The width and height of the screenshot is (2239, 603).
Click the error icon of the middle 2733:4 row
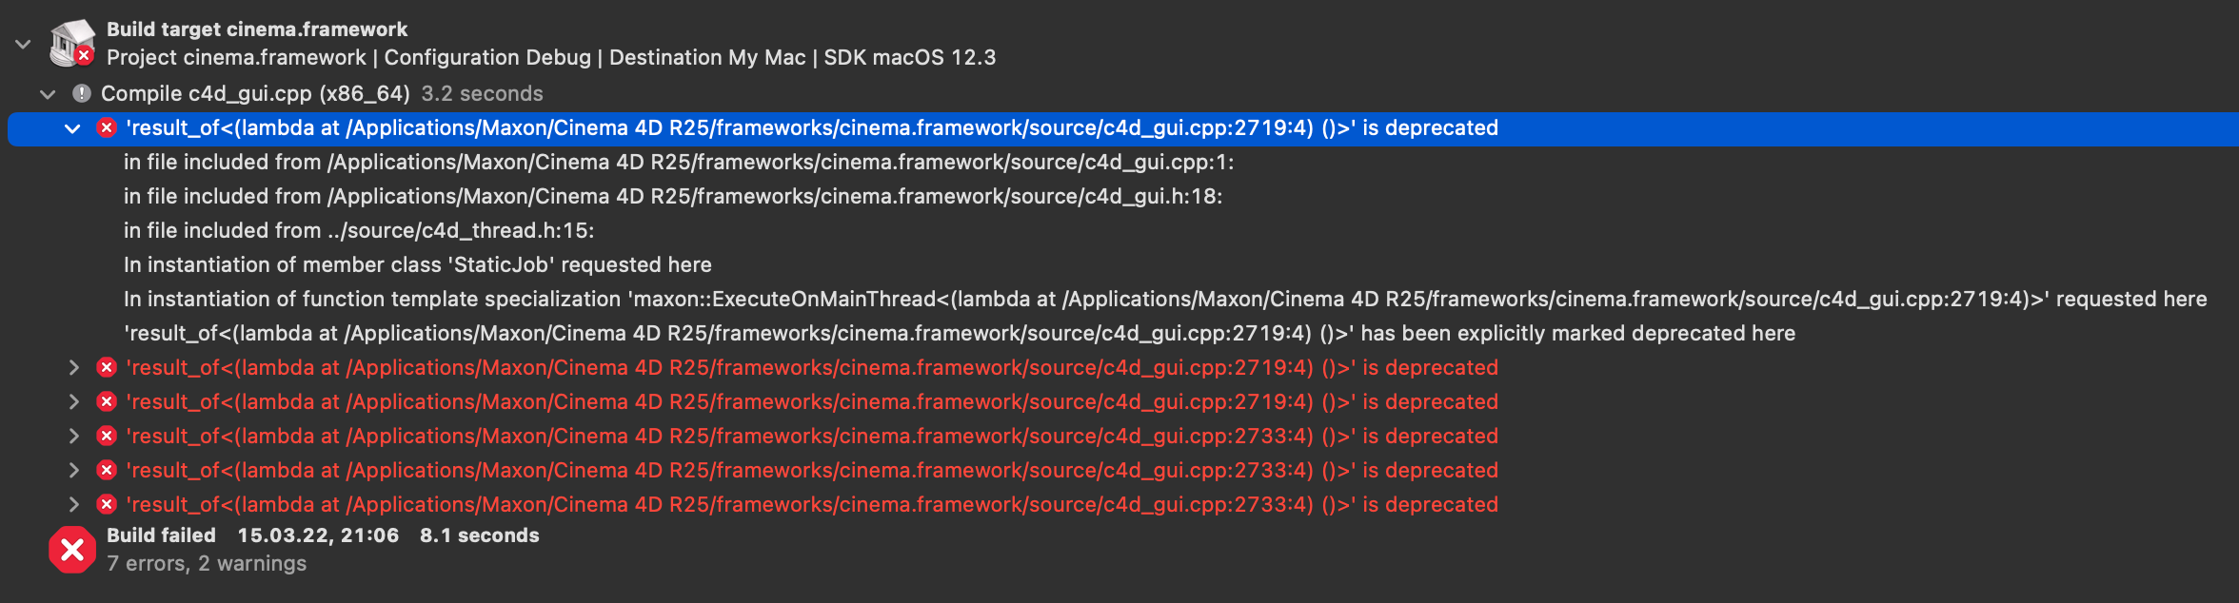click(x=107, y=470)
